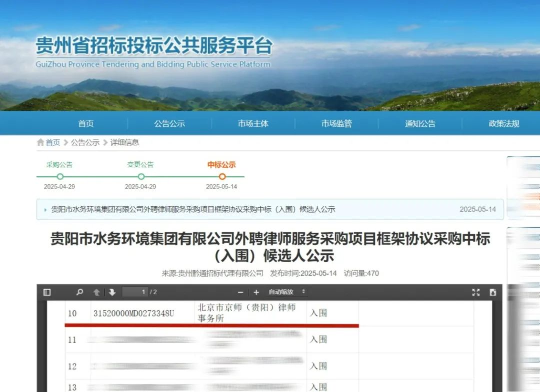Open 首页 in the main navigation bar
Image resolution: width=540 pixels, height=392 pixels.
click(86, 124)
